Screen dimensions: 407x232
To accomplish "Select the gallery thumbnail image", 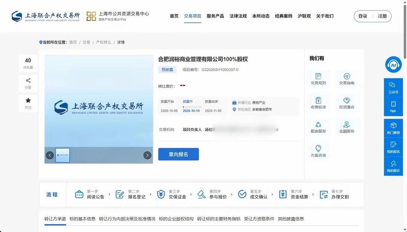I will (63, 155).
